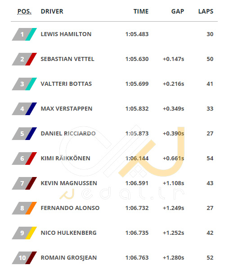229x275 pixels.
Task: Select the Fernando Alonso driver name
Action: (70, 208)
